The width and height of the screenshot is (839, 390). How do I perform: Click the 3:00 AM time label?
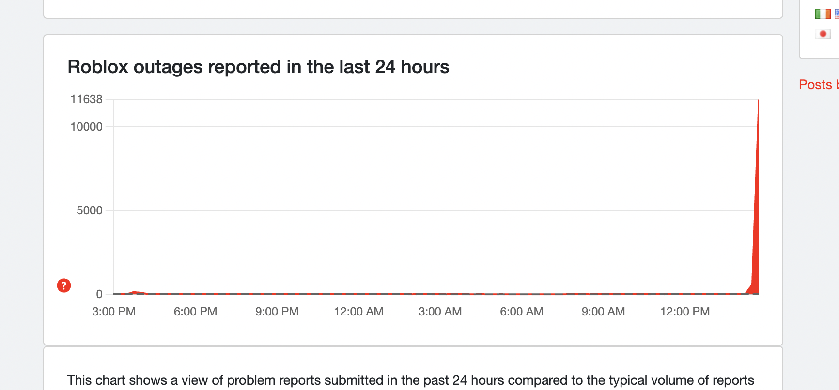point(440,312)
